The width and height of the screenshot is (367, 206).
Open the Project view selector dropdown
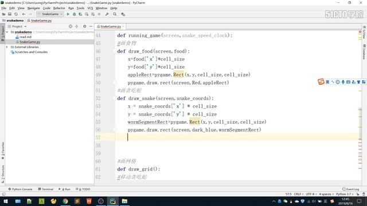coord(17,26)
